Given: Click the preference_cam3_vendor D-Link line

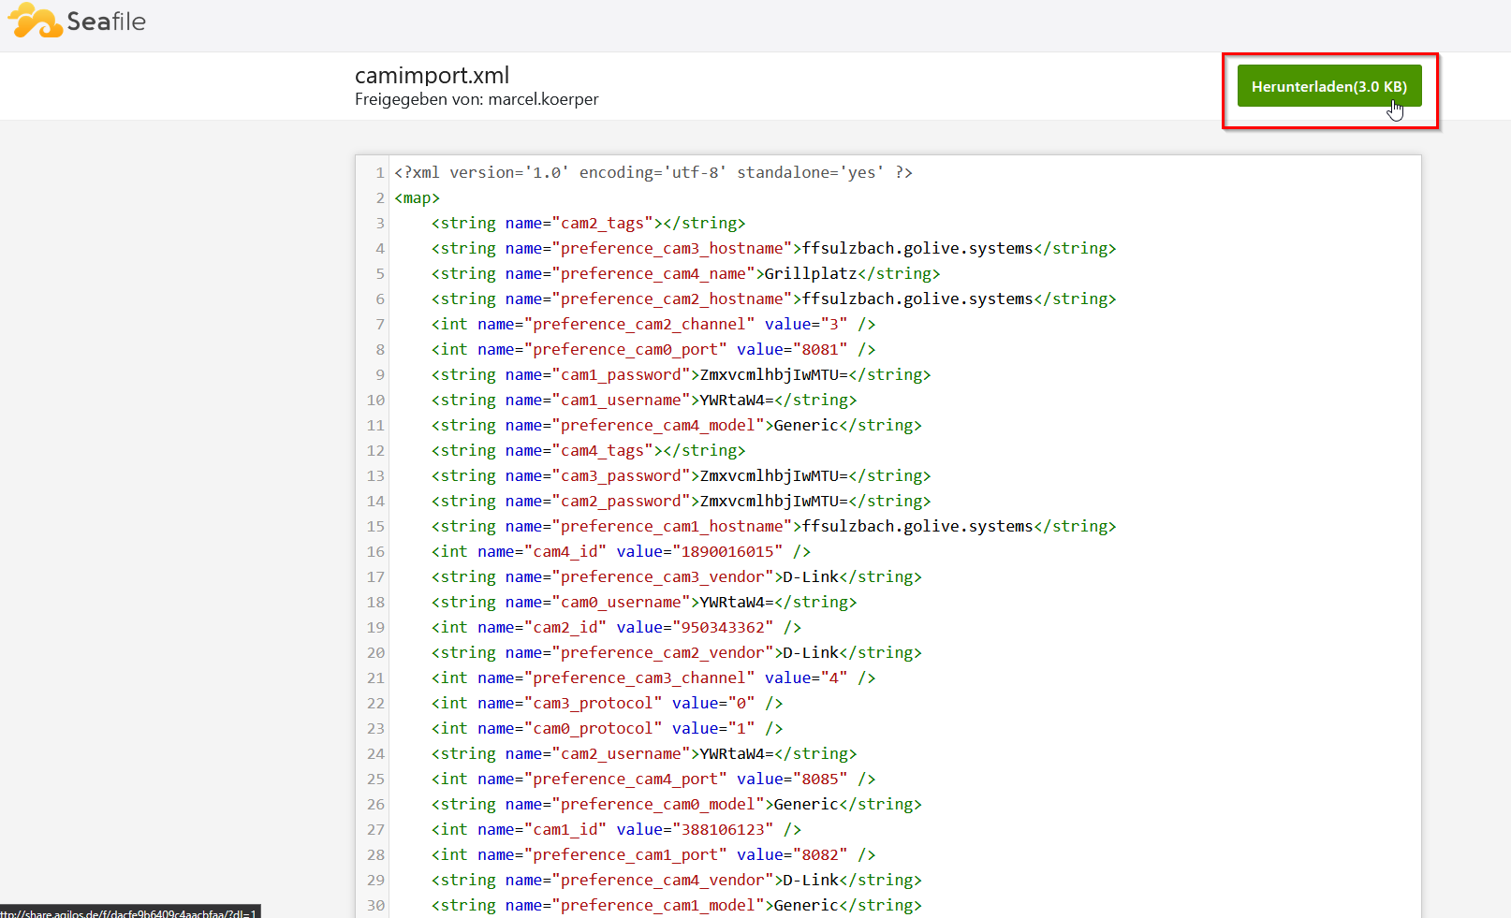Looking at the screenshot, I should coord(676,576).
